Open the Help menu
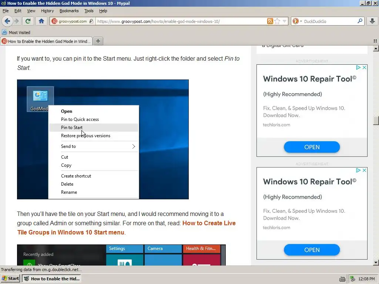Image resolution: width=379 pixels, height=284 pixels. click(103, 11)
